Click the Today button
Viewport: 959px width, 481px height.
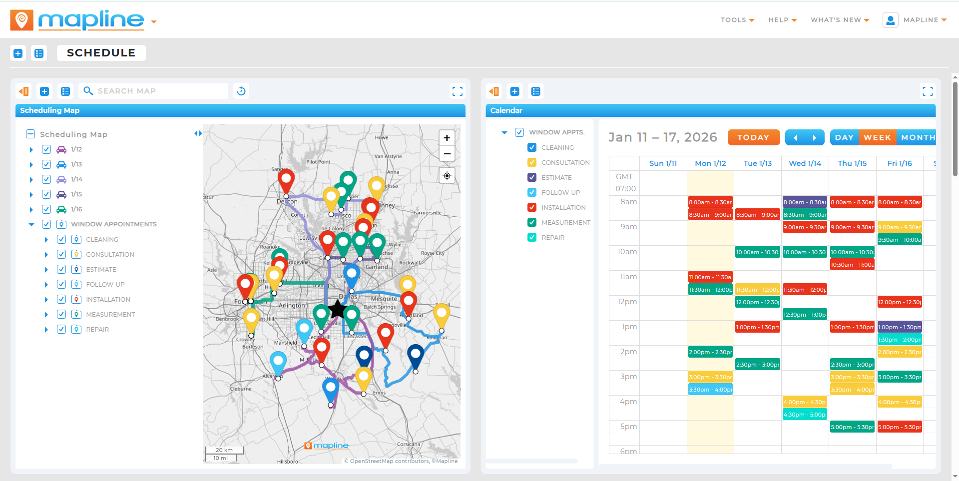click(x=753, y=137)
